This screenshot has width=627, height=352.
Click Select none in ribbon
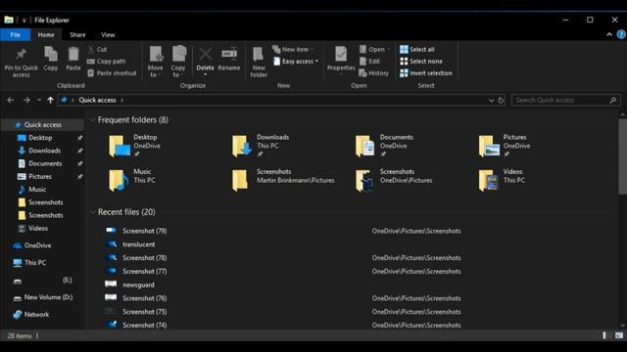[421, 61]
